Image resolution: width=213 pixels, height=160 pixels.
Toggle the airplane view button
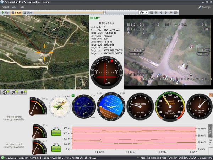point(14,92)
